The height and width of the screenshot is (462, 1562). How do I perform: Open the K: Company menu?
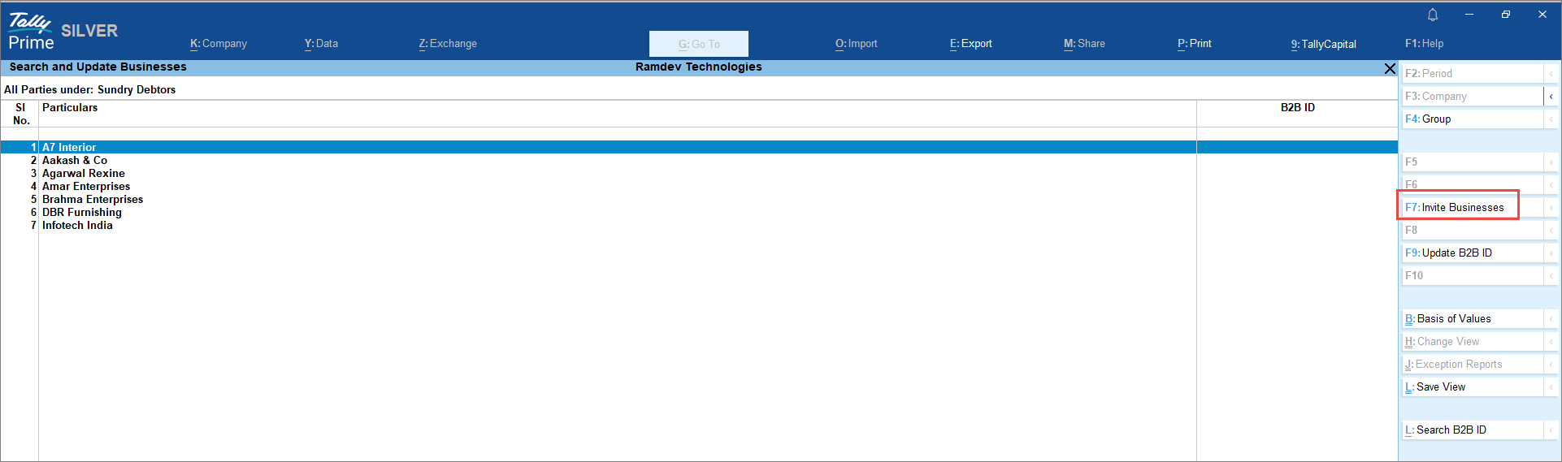(x=219, y=44)
